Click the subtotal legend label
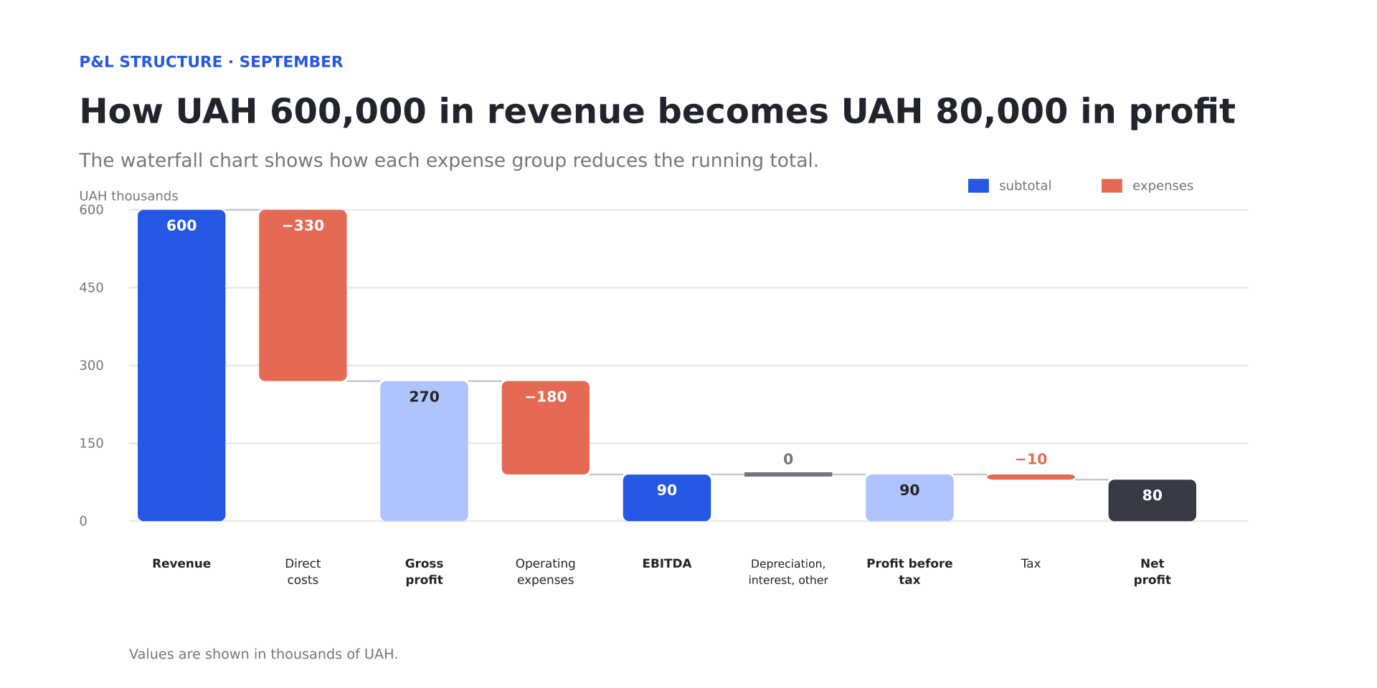Viewport: 1377px width, 688px height. pos(1025,186)
